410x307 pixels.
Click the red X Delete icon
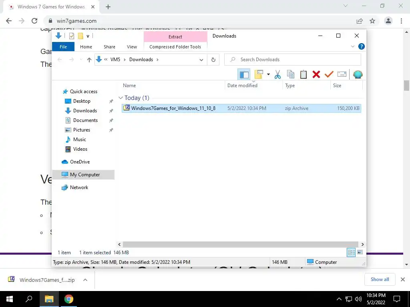(316, 74)
